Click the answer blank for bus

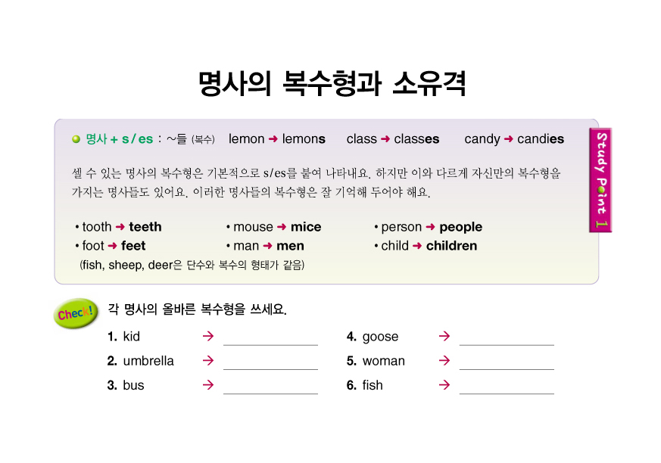pyautogui.click(x=270, y=387)
